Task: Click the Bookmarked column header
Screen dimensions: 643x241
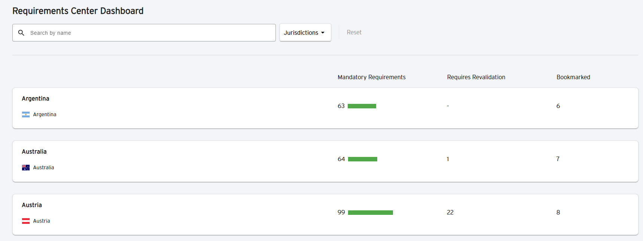Action: 573,77
